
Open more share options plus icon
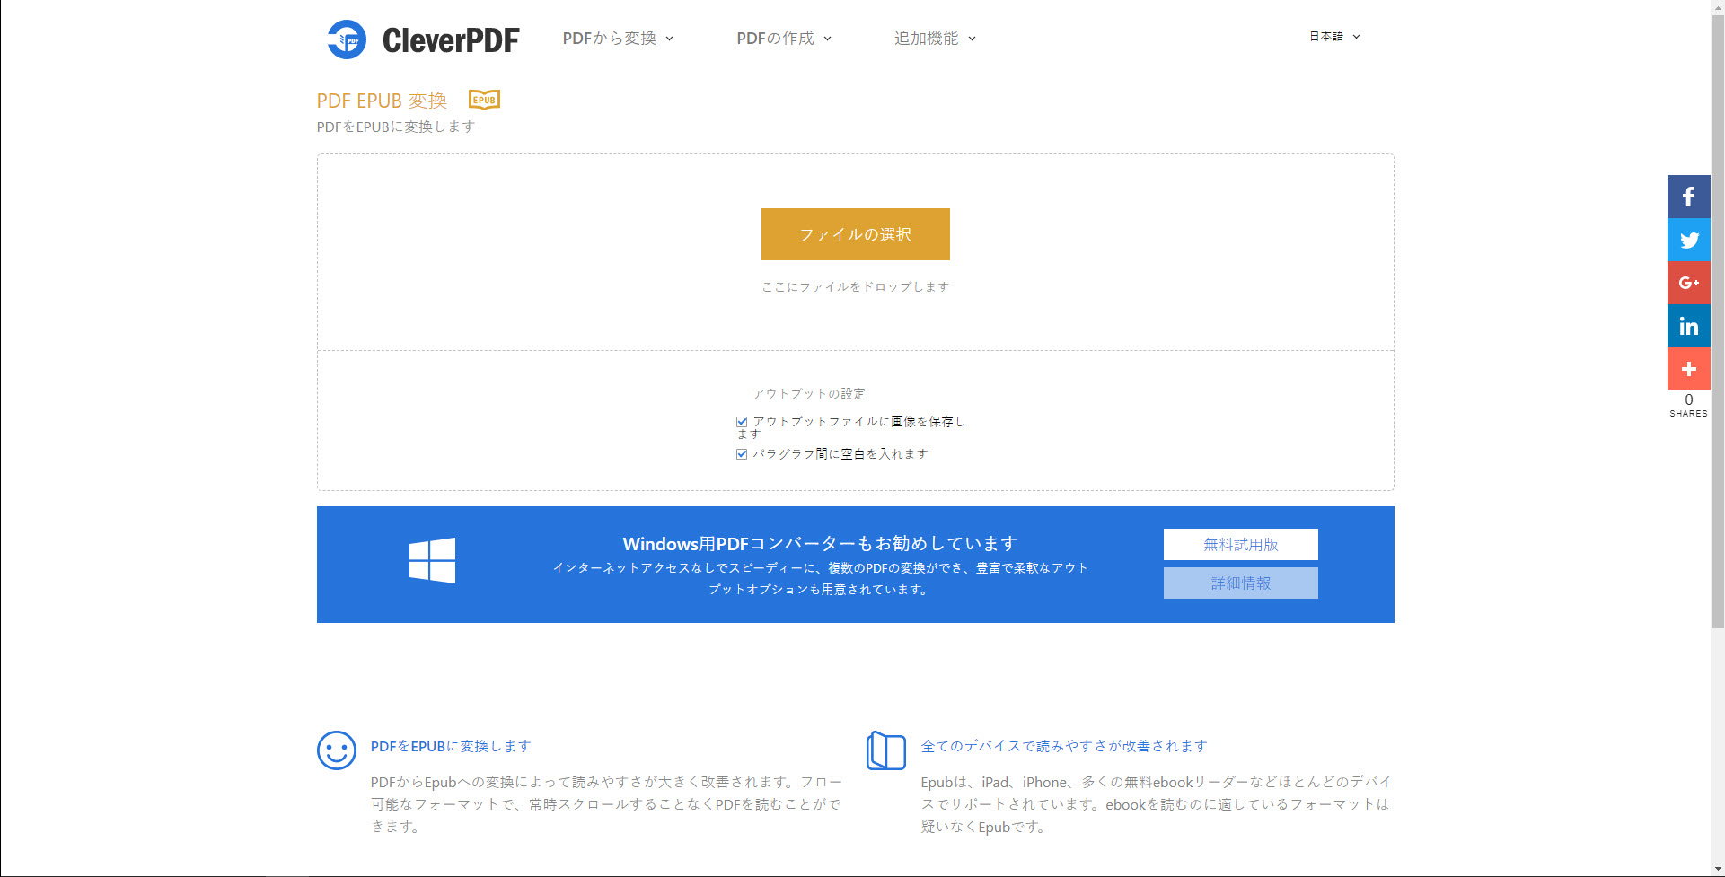pos(1688,369)
